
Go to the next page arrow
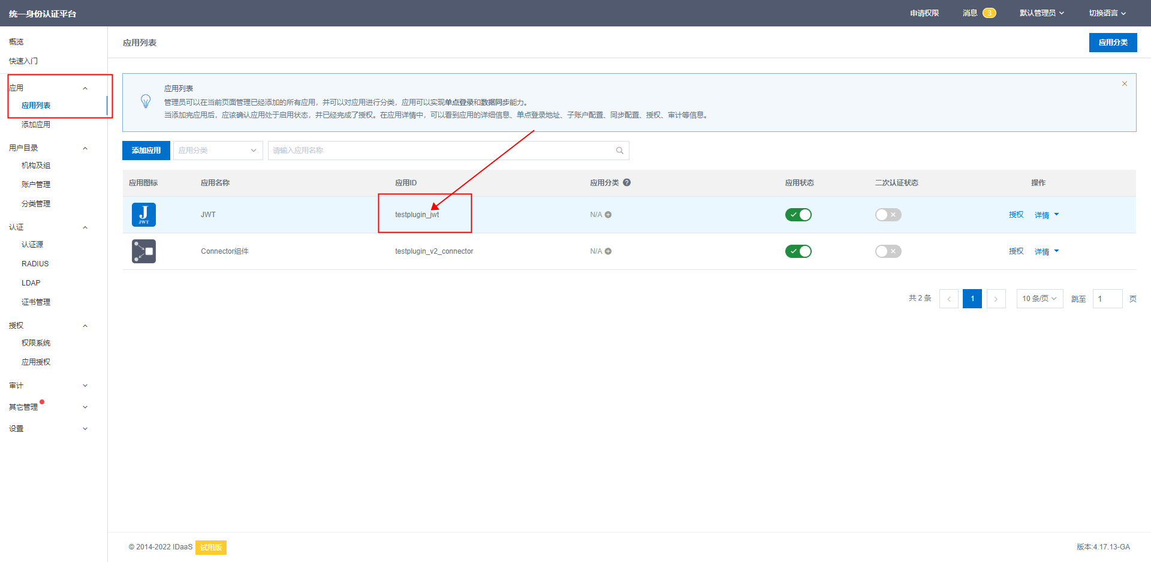tap(996, 299)
